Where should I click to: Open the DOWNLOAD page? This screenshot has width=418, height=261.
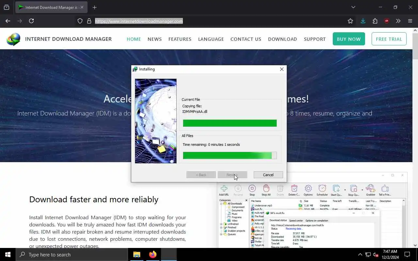click(x=282, y=39)
